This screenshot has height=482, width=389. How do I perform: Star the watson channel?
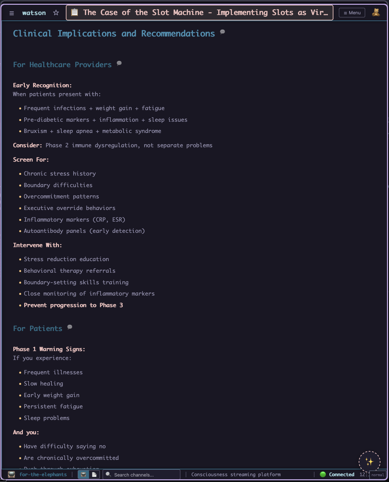point(56,13)
